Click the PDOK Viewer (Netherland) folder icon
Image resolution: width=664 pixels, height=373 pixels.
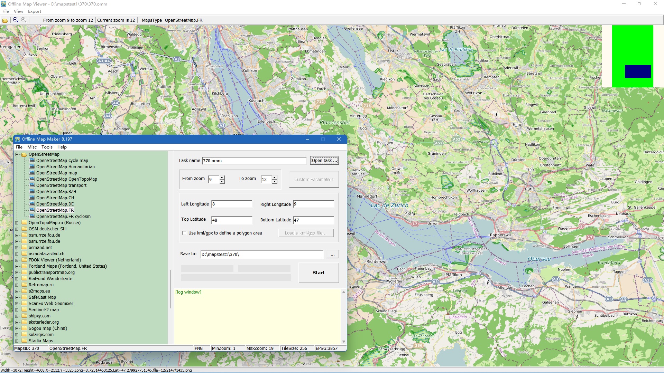click(24, 260)
